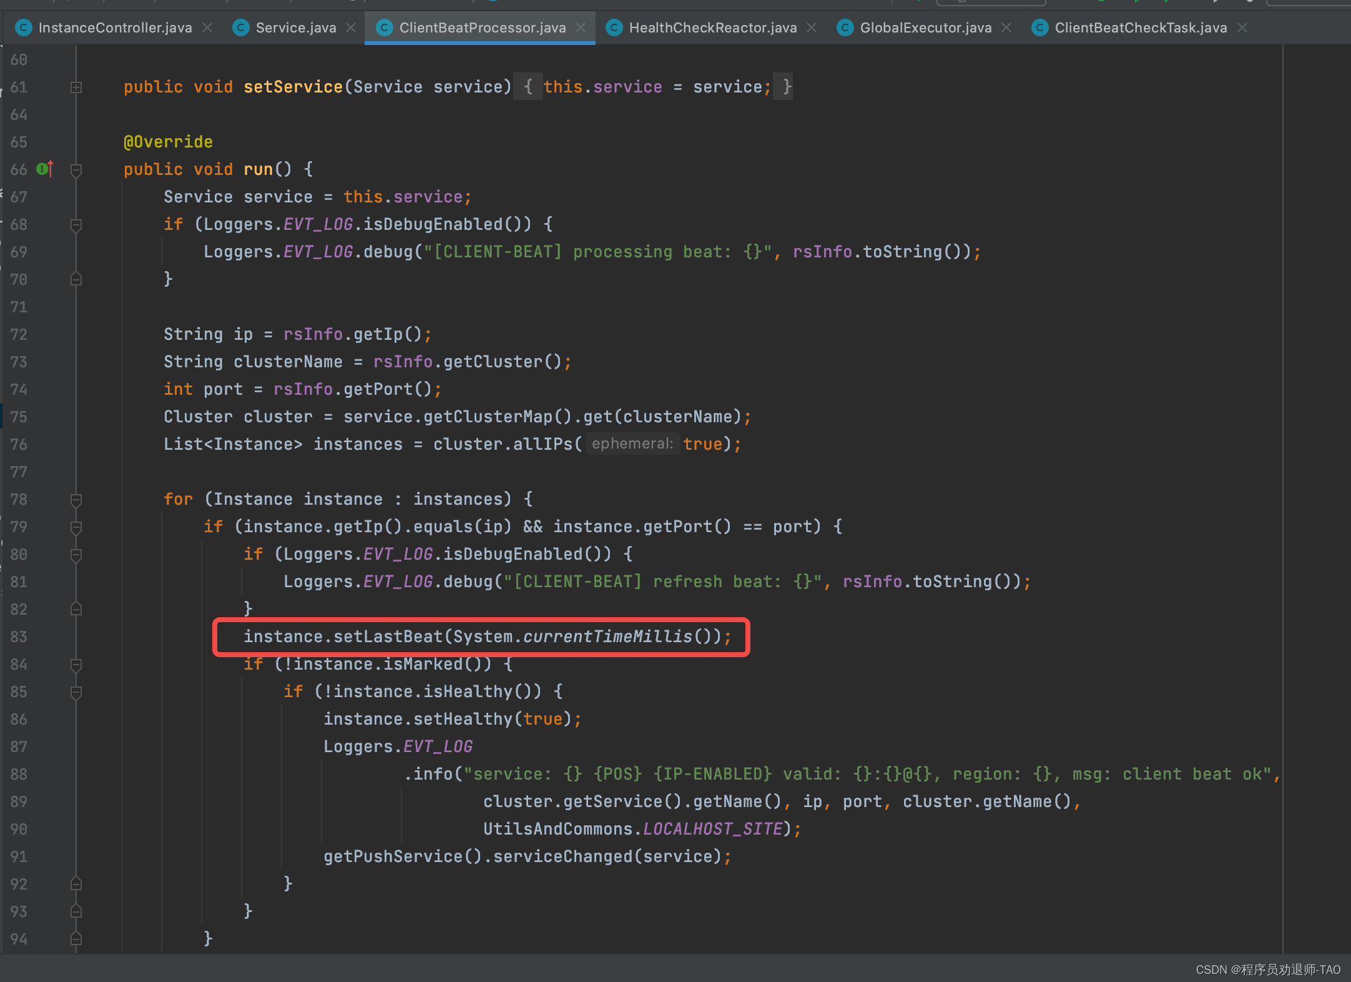Switch to Service.java tab
Viewport: 1351px width, 982px height.
[295, 27]
